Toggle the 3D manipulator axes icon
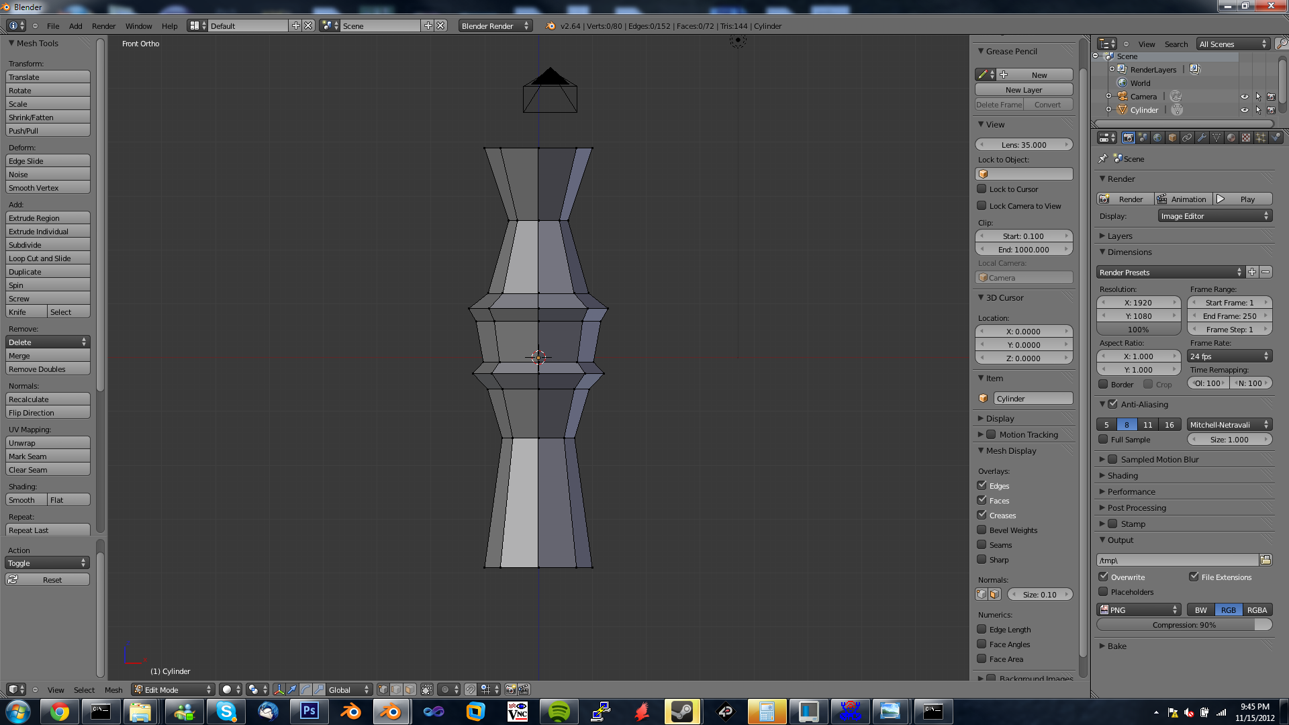The width and height of the screenshot is (1289, 725). (x=279, y=689)
